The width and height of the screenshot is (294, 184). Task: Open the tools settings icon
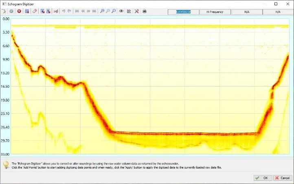(x=137, y=11)
